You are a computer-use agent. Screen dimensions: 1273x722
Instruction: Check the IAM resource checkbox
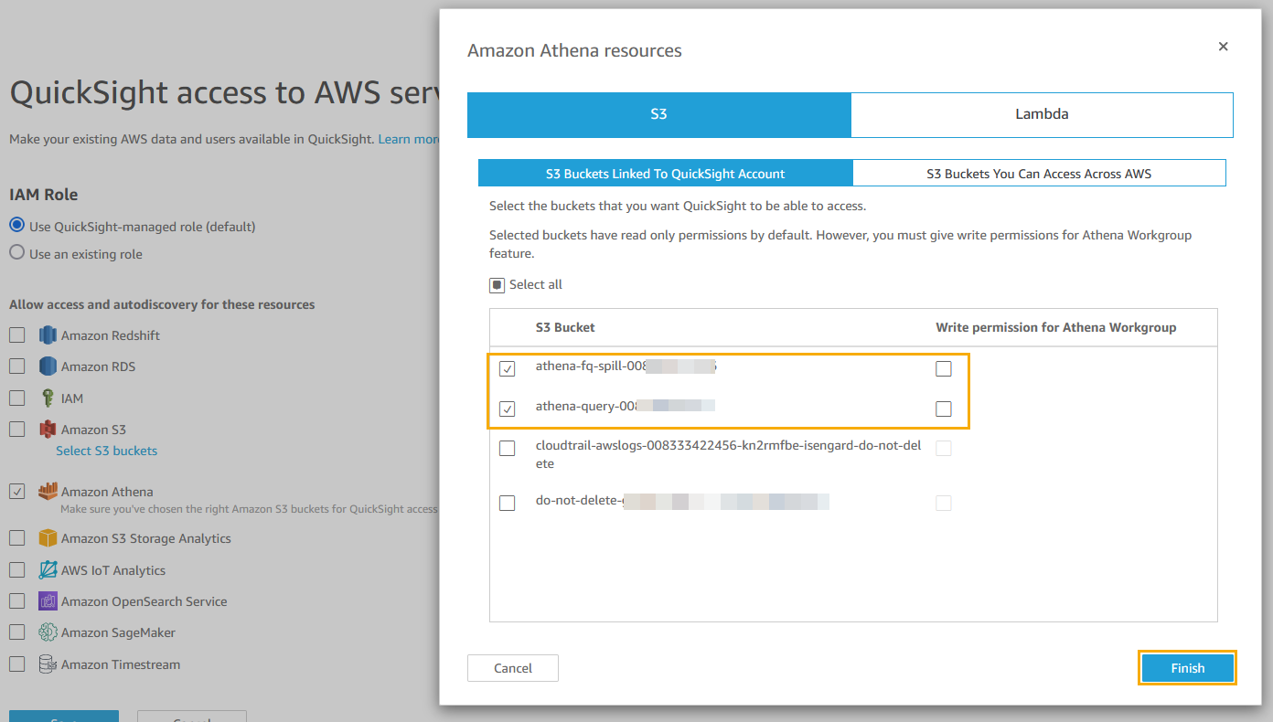pos(16,398)
